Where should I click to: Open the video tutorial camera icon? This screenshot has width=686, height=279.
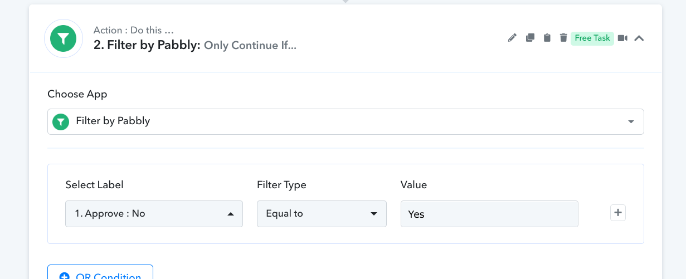pyautogui.click(x=622, y=38)
